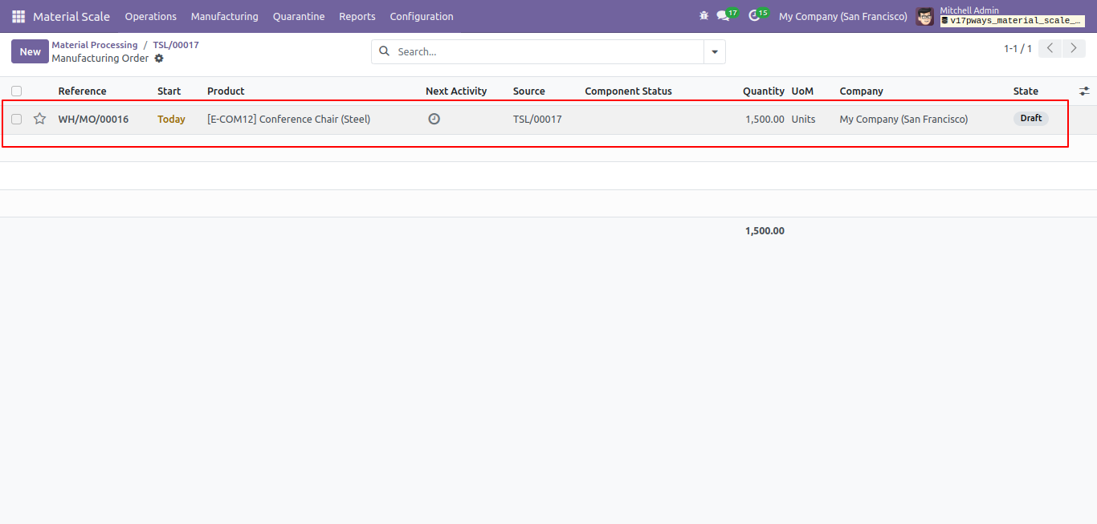Star the WH/MO/00016 record as favorite
This screenshot has width=1097, height=524.
point(39,119)
